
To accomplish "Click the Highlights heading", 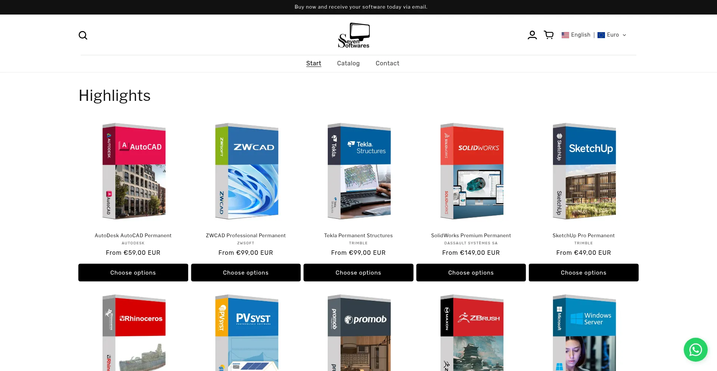I will click(x=115, y=96).
